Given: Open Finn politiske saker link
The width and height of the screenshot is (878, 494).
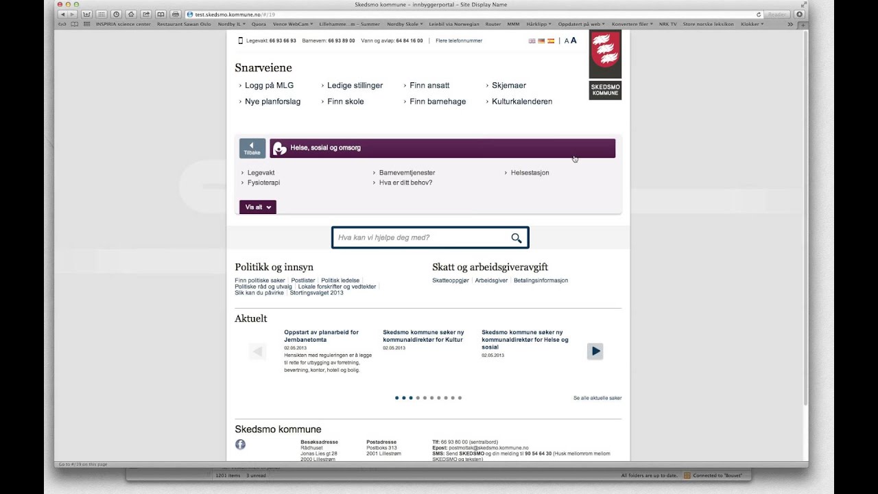Looking at the screenshot, I should (x=260, y=281).
